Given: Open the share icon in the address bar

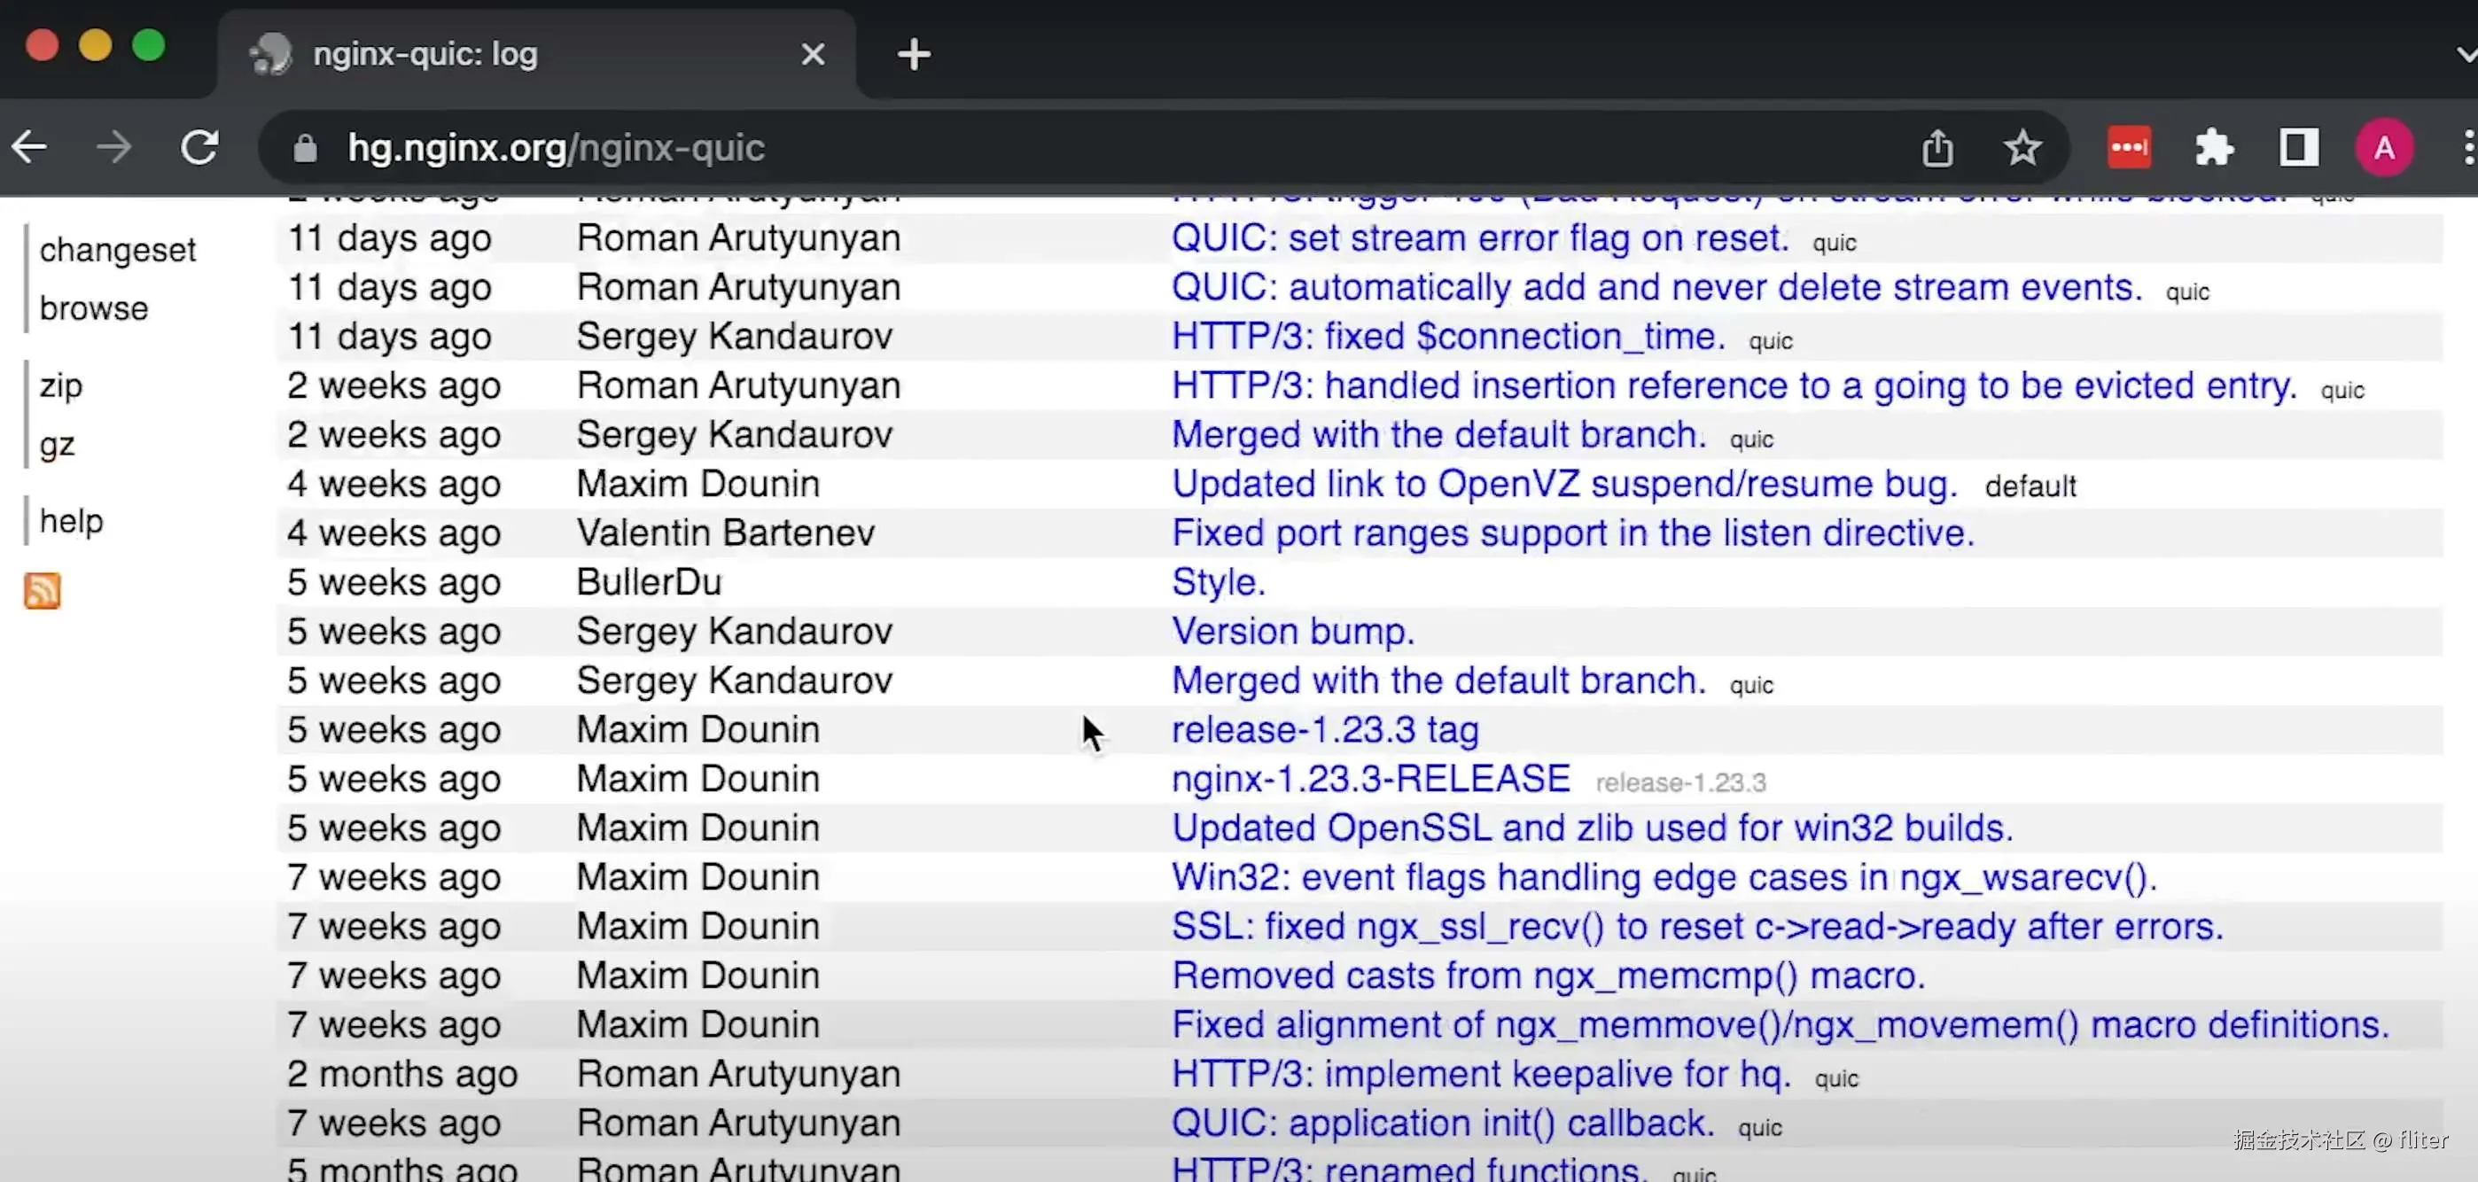Looking at the screenshot, I should click(x=1937, y=148).
